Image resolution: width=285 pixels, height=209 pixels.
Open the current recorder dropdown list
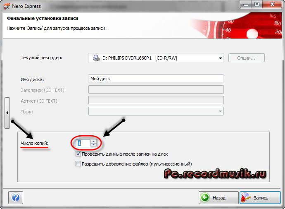click(x=156, y=58)
